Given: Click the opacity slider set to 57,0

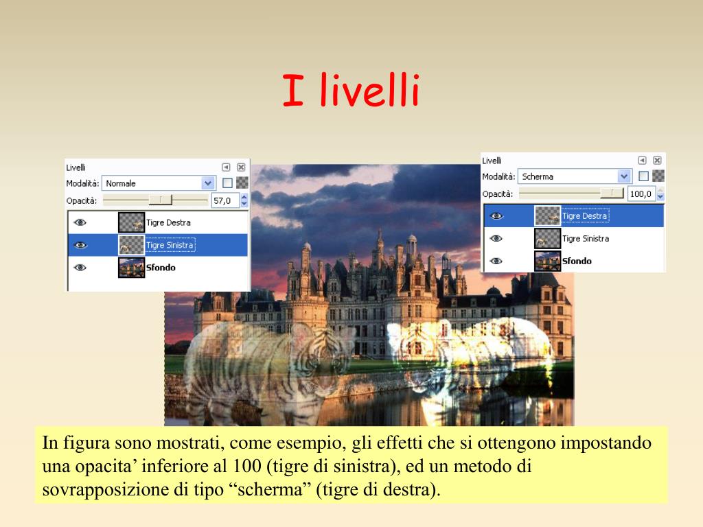Looking at the screenshot, I should [x=155, y=200].
